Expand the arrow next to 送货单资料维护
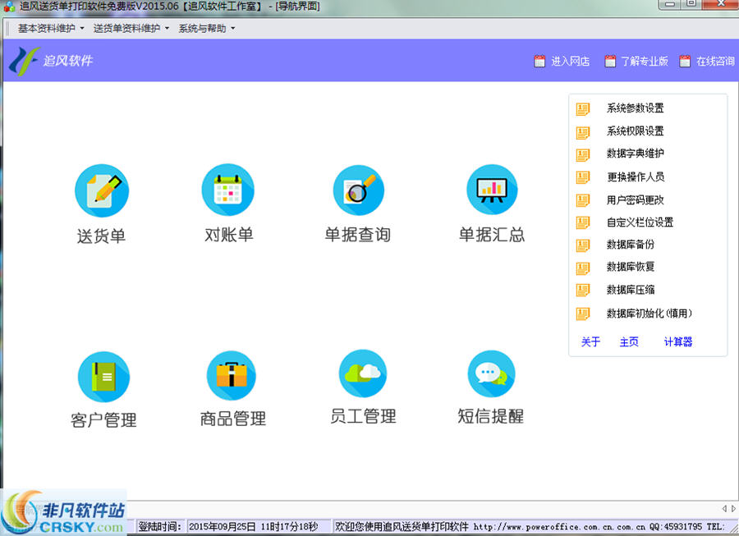 (167, 28)
